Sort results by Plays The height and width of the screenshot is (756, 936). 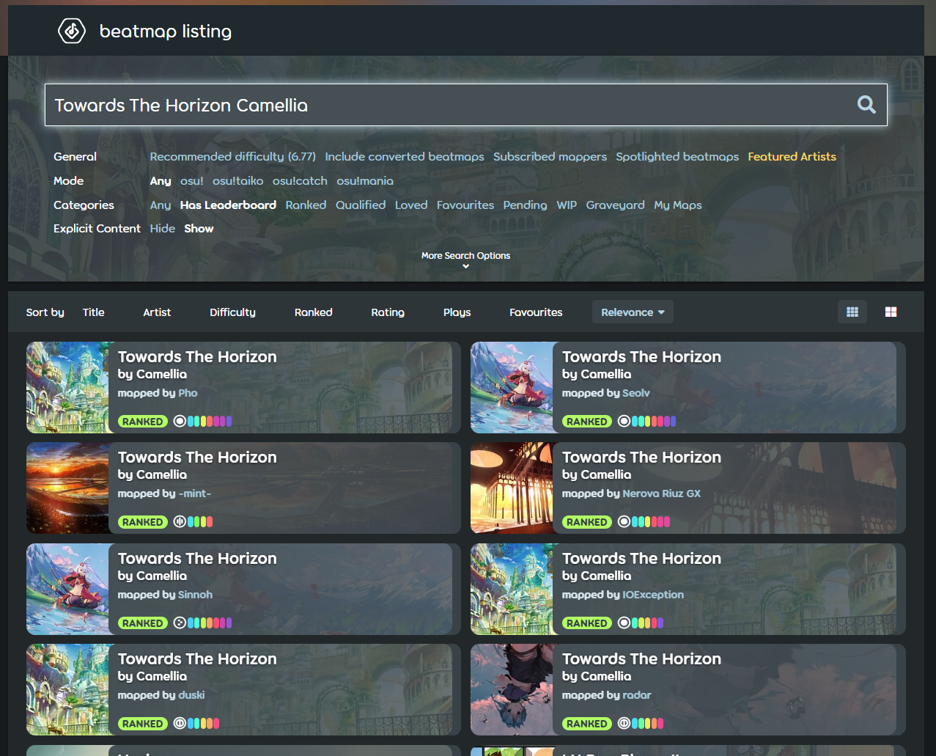click(x=457, y=312)
